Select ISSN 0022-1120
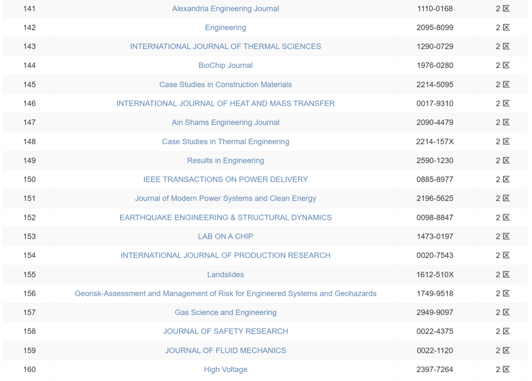 [x=434, y=350]
